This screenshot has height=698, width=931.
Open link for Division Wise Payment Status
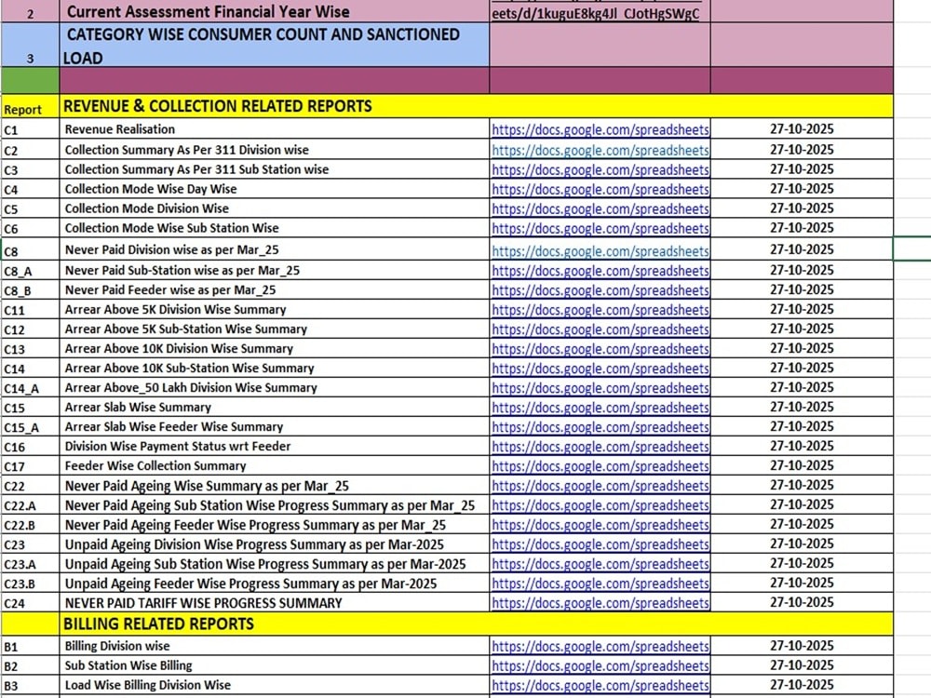pos(600,447)
